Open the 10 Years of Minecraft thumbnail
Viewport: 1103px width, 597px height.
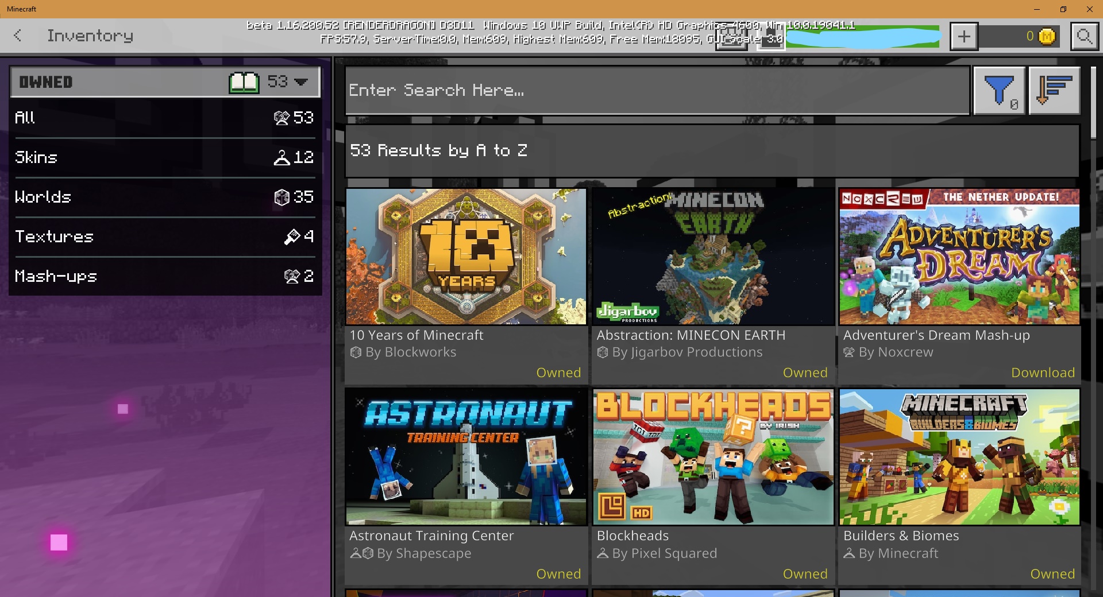tap(466, 257)
